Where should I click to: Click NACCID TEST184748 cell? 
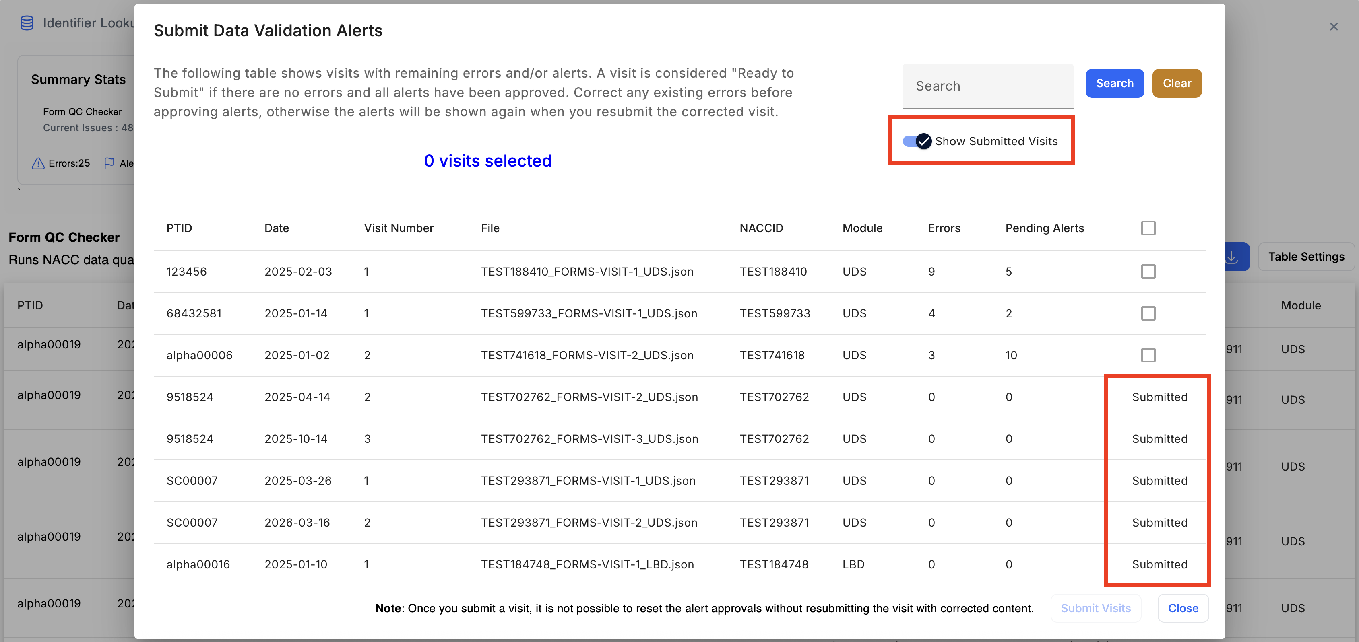pos(774,564)
